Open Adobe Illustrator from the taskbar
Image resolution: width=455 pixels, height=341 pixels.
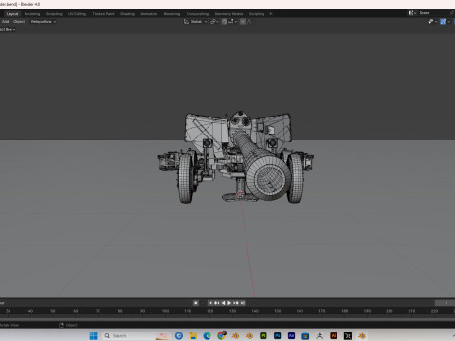tap(334, 335)
